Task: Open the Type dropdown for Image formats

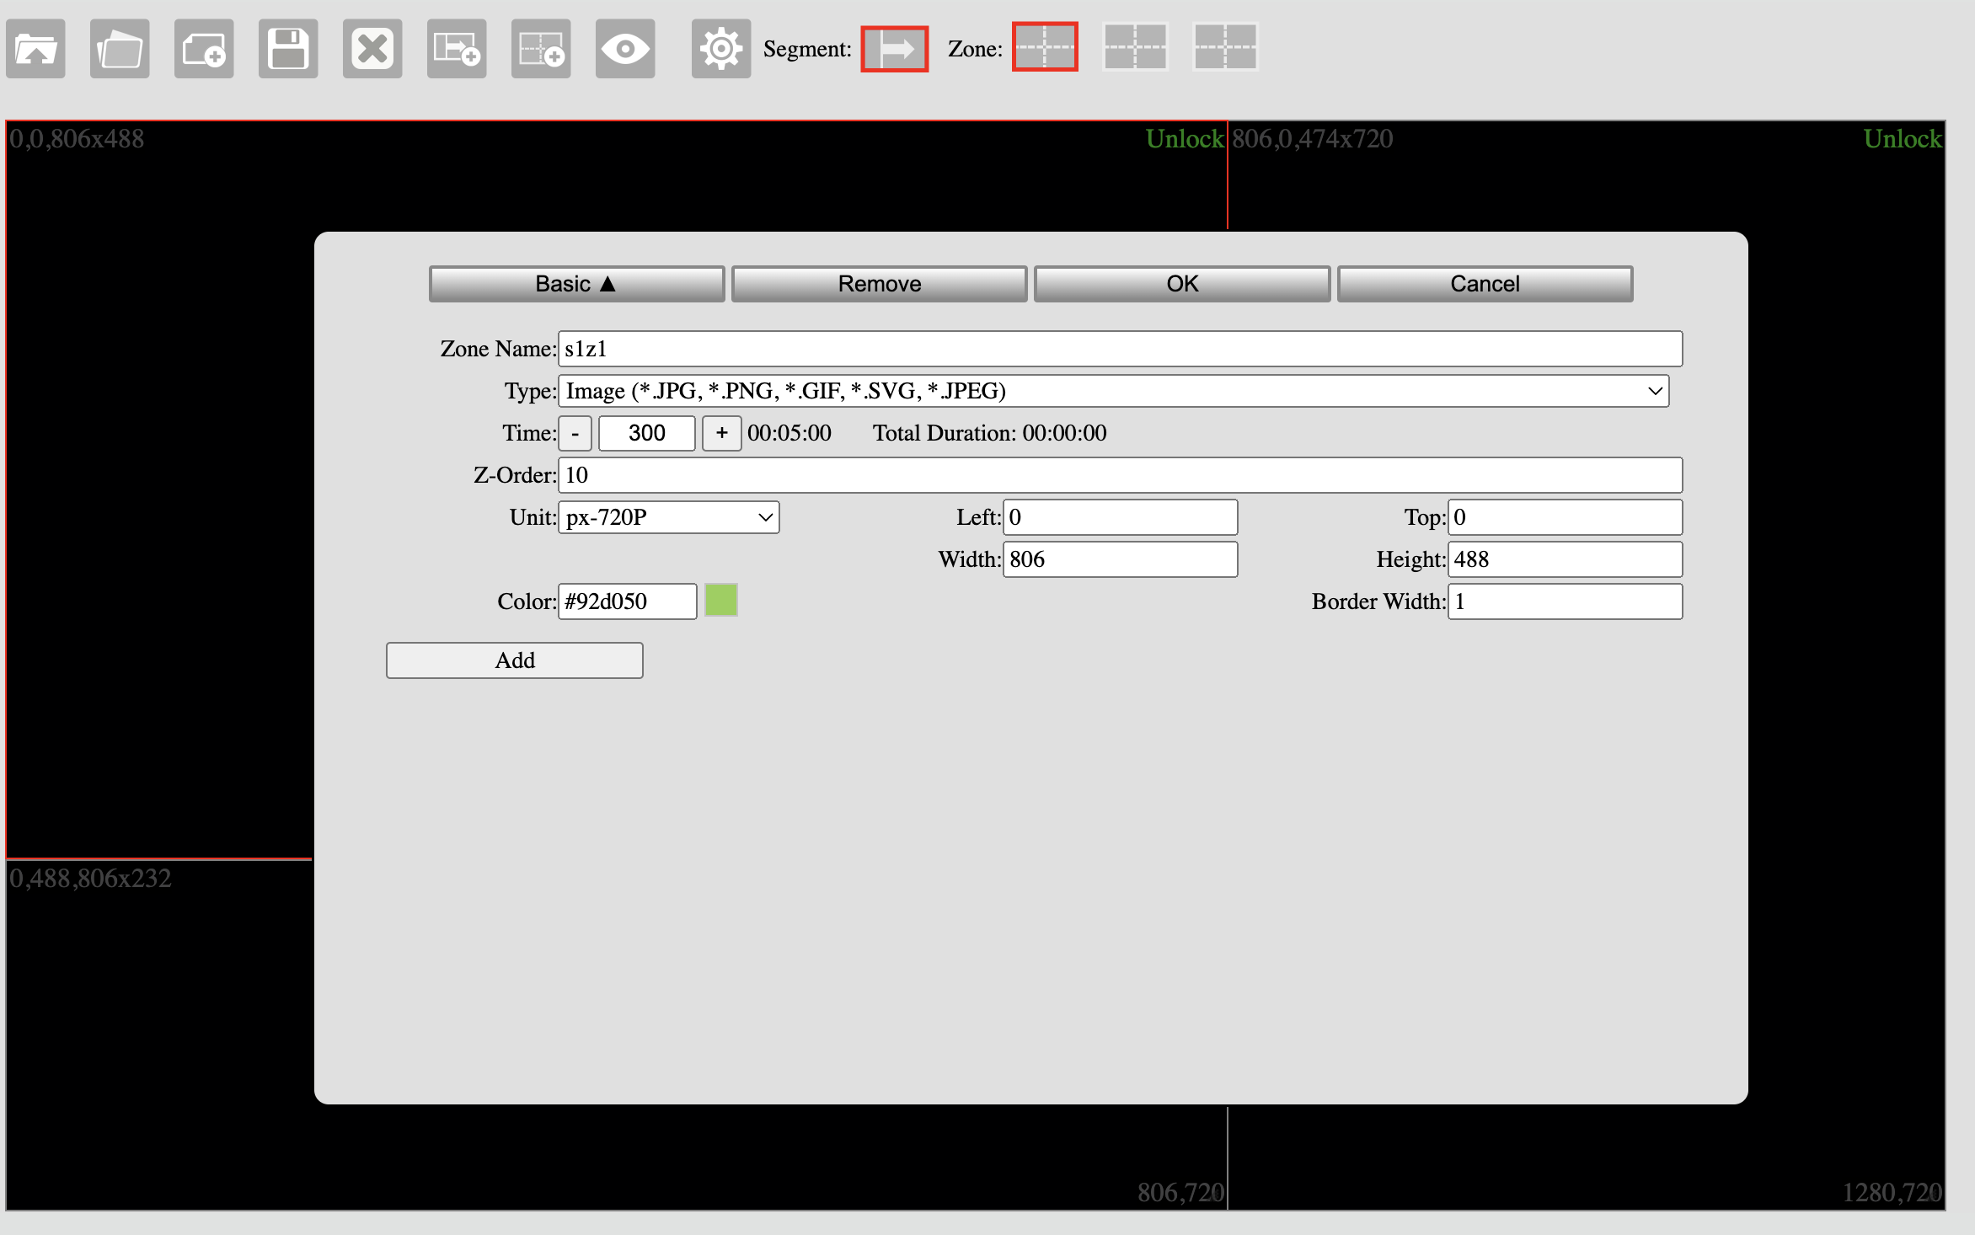Action: (1113, 391)
